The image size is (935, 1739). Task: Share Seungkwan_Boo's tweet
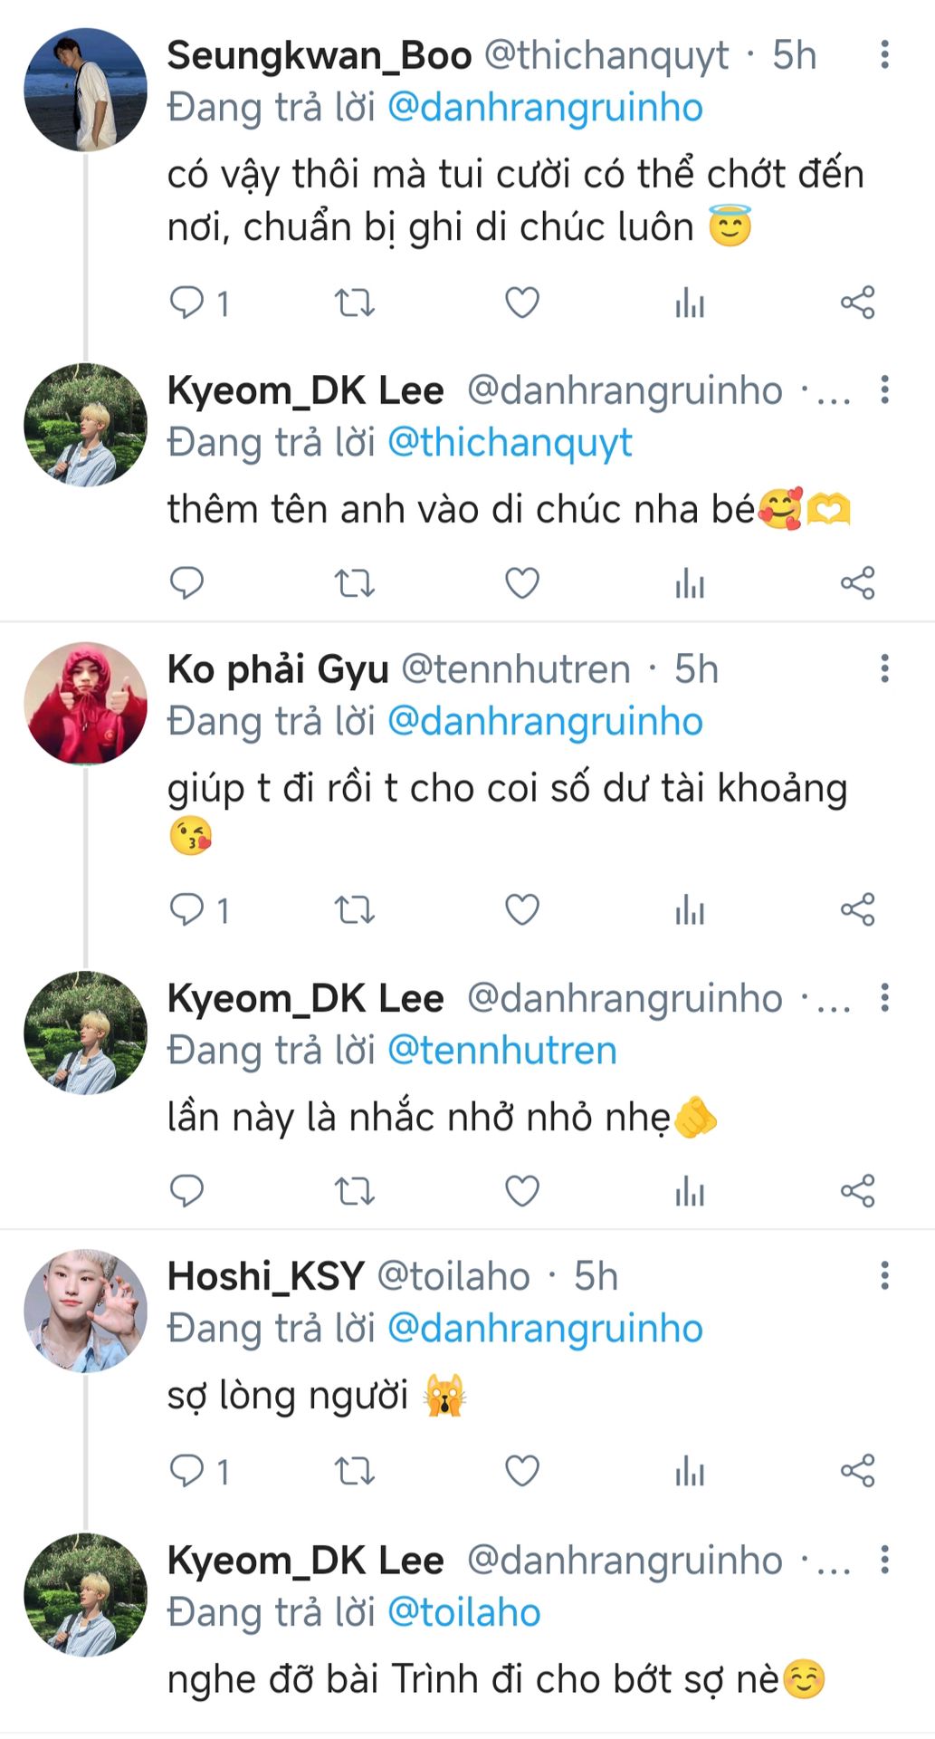[857, 303]
